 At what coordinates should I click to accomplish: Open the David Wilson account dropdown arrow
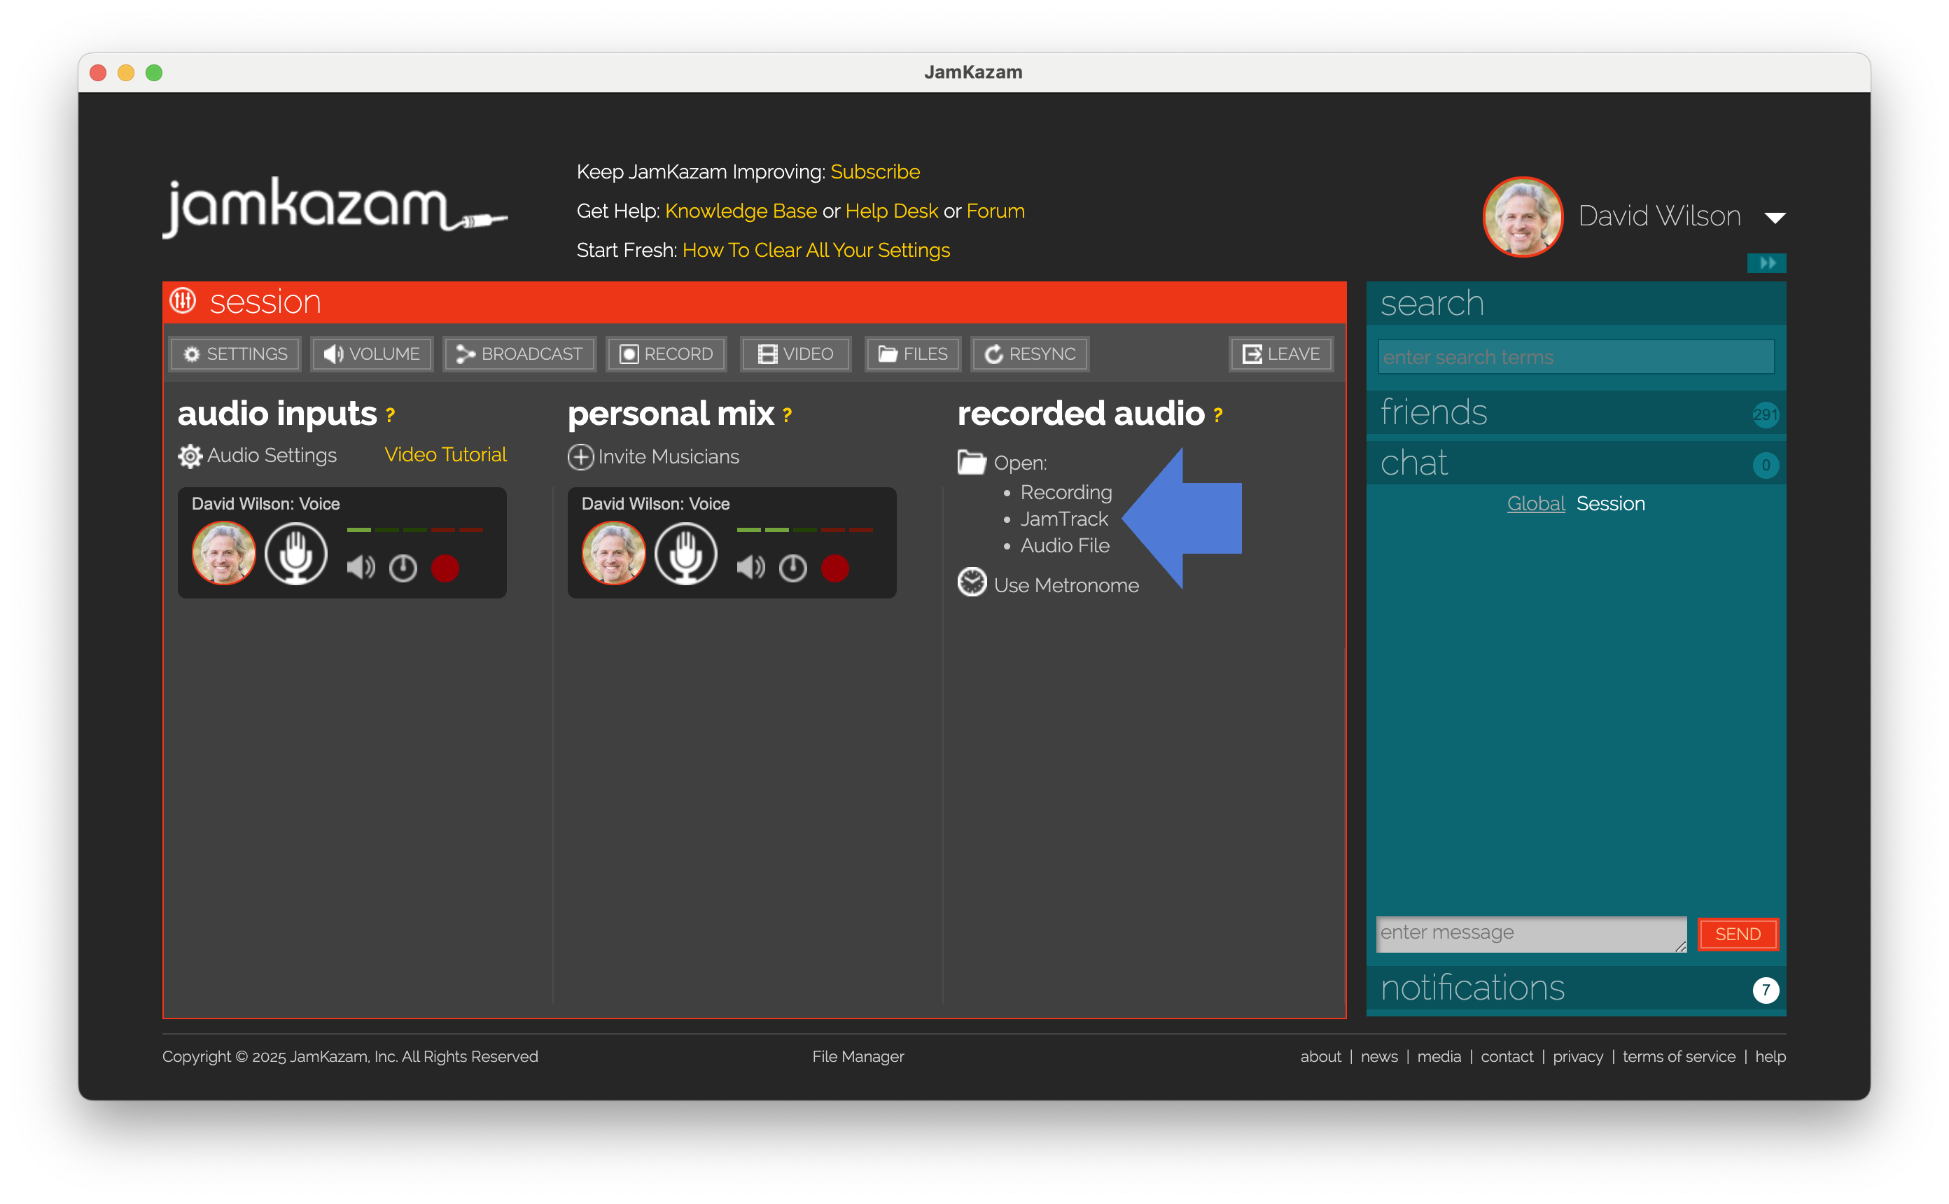tap(1775, 218)
